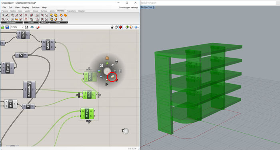The image size is (280, 150).
Task: Click the black triangle play icon in radial menu
Action: tap(107, 84)
